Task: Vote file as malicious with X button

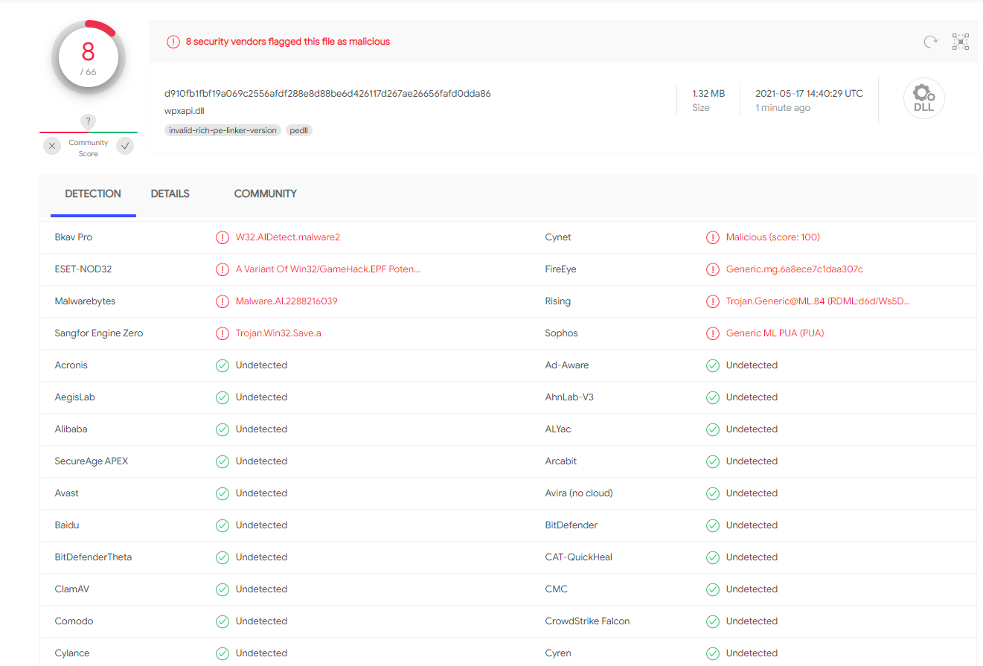Action: [52, 146]
